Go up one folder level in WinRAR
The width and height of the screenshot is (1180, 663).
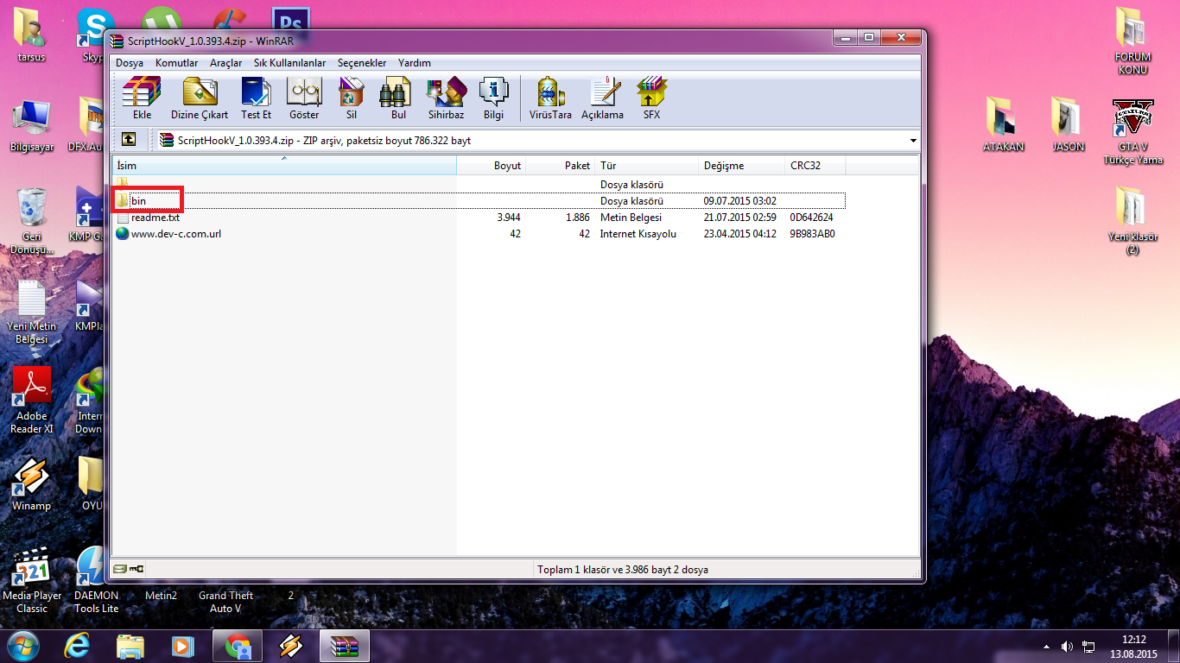click(x=129, y=140)
